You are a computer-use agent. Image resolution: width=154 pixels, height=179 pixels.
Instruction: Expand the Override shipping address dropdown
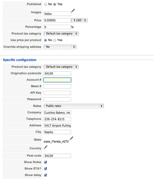pyautogui.click(x=60, y=47)
